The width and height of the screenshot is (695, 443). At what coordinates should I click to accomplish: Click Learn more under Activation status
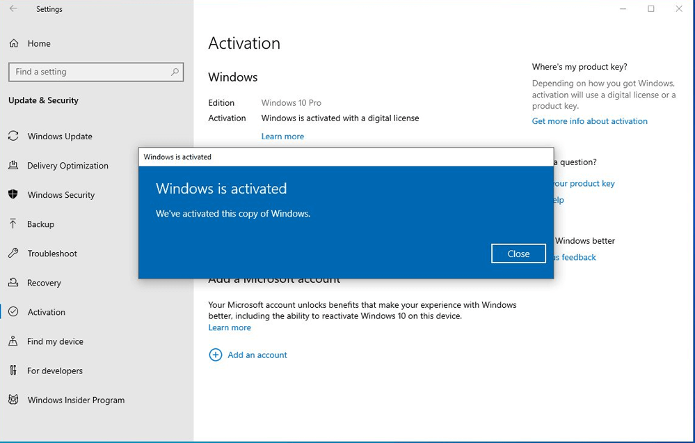pos(282,137)
